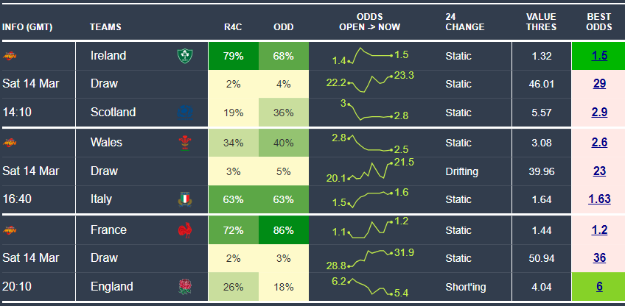Click the Italy team shield icon

coord(183,199)
